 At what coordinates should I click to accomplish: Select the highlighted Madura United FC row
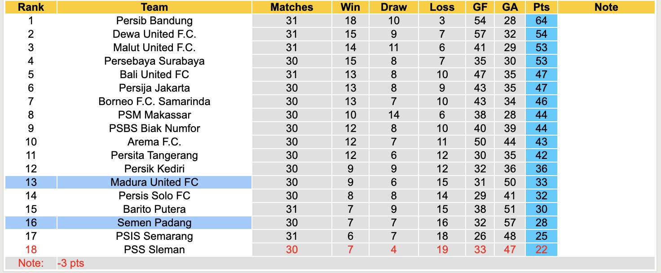154,182
